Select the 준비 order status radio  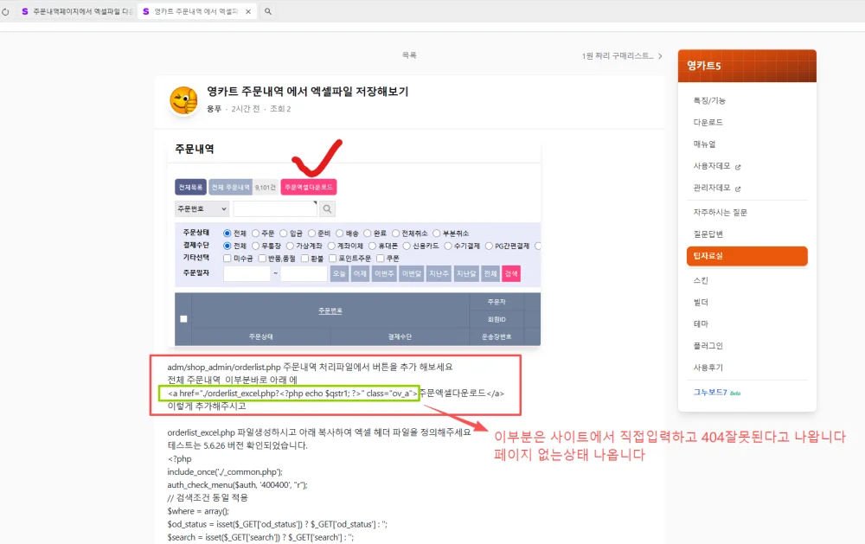tap(311, 234)
